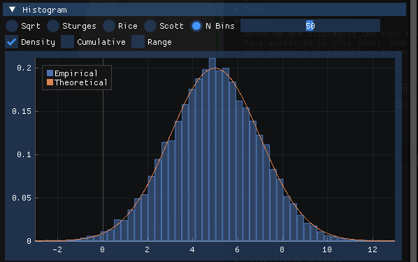Click the orange curve peak
The image size is (418, 262).
coord(215,68)
